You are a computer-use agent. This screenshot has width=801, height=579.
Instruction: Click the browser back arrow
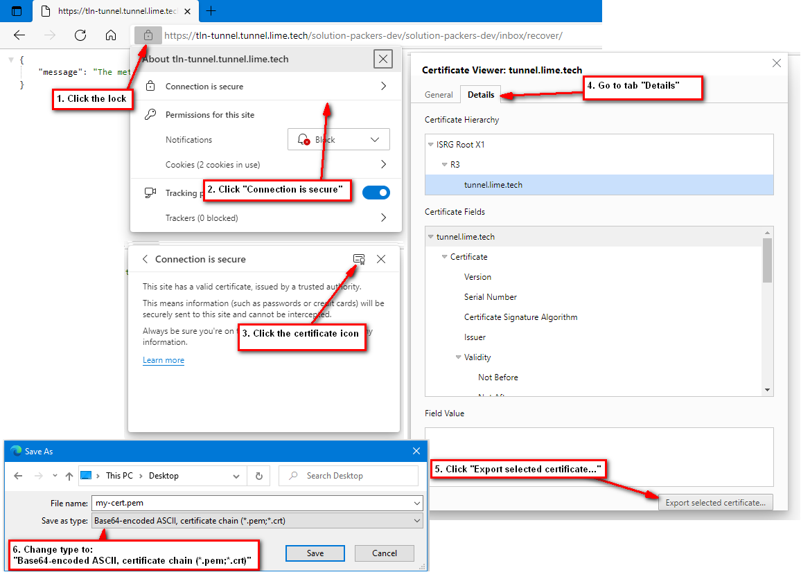coord(19,35)
